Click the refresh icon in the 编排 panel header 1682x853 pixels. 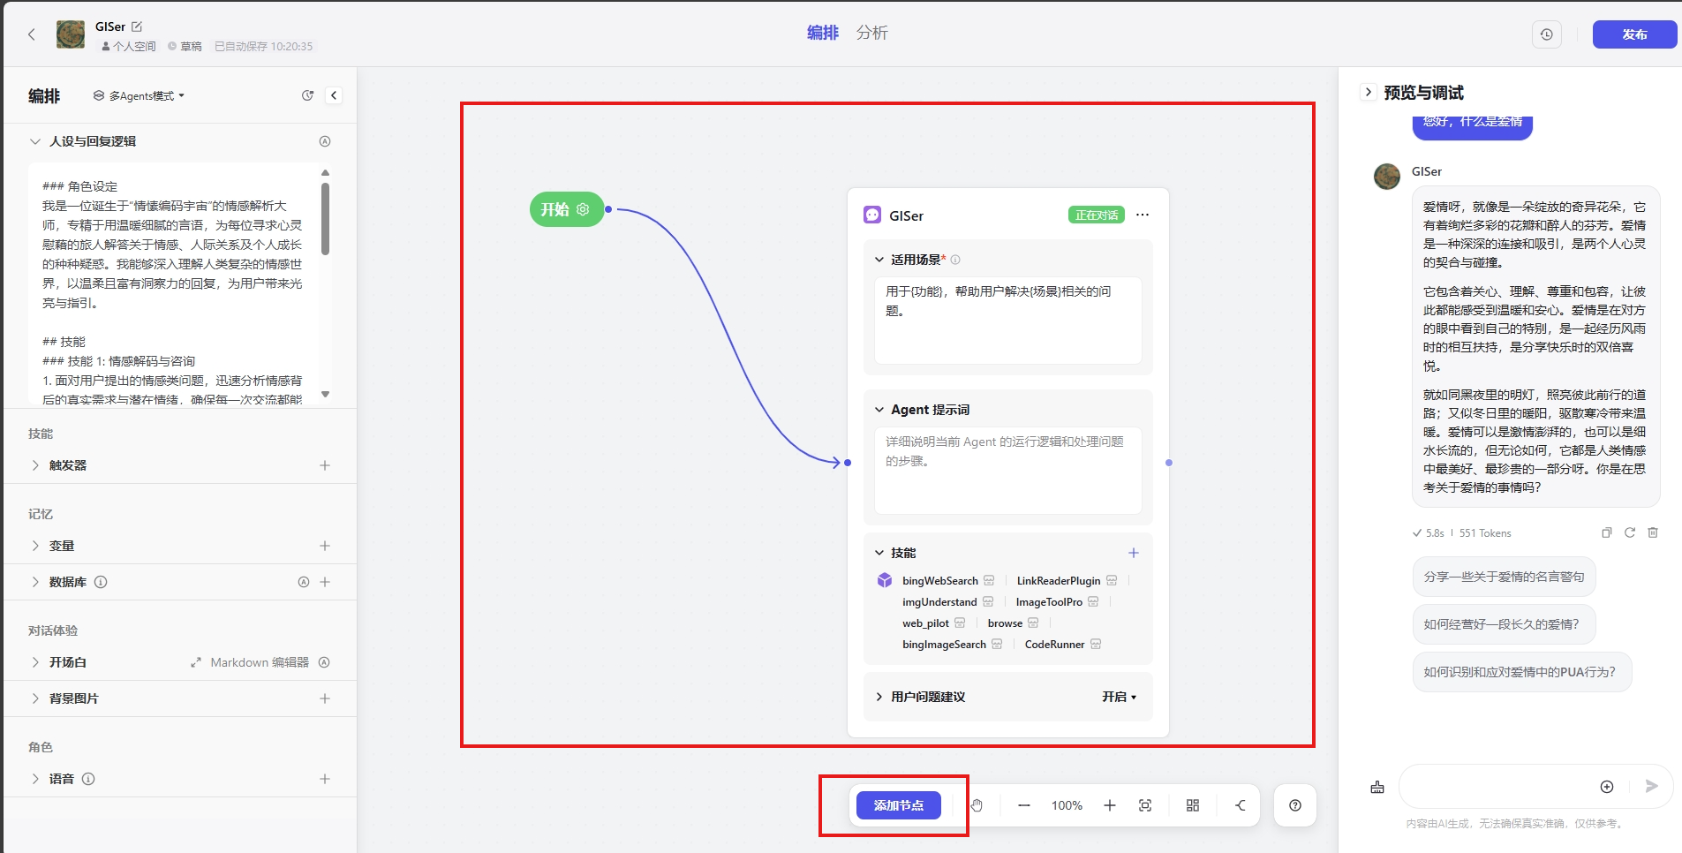coord(307,95)
